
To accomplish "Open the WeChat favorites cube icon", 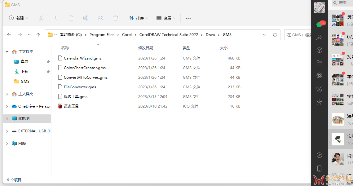I will (319, 50).
